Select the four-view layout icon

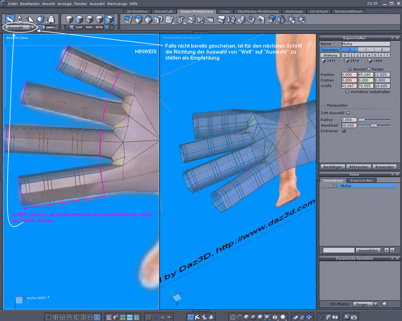tap(56, 317)
